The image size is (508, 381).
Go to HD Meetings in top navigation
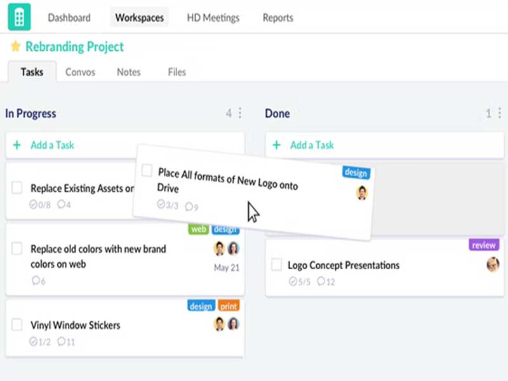[x=213, y=18]
